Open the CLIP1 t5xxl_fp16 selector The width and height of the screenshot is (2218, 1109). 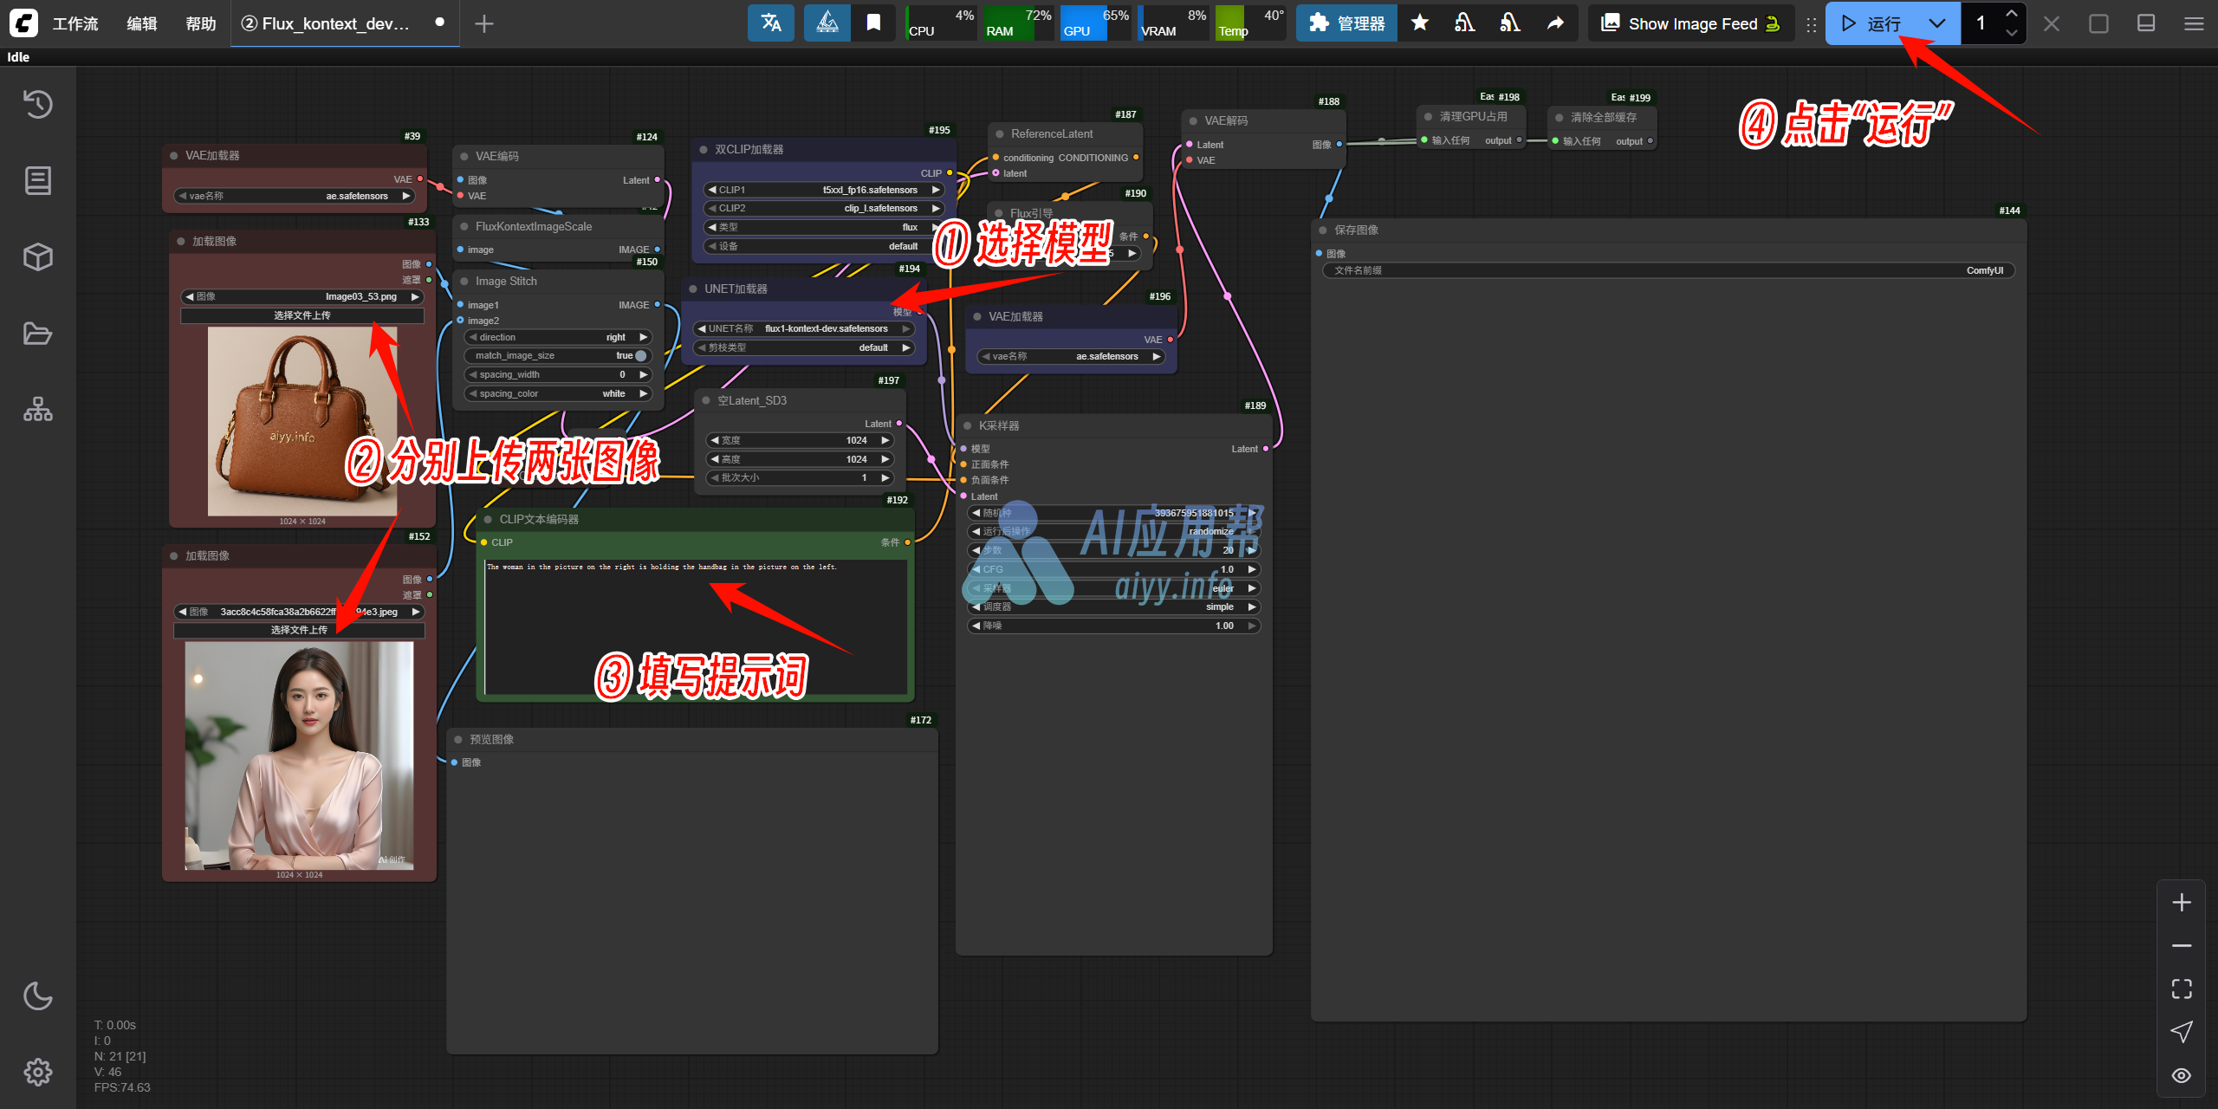pos(823,190)
